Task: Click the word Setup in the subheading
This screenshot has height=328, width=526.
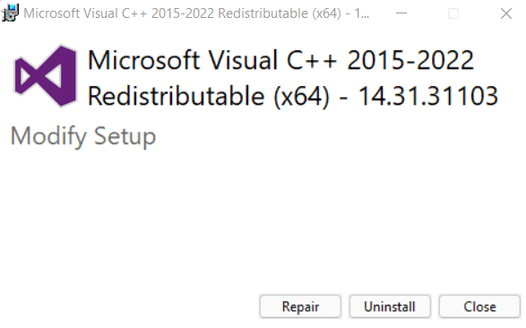Action: tap(125, 136)
